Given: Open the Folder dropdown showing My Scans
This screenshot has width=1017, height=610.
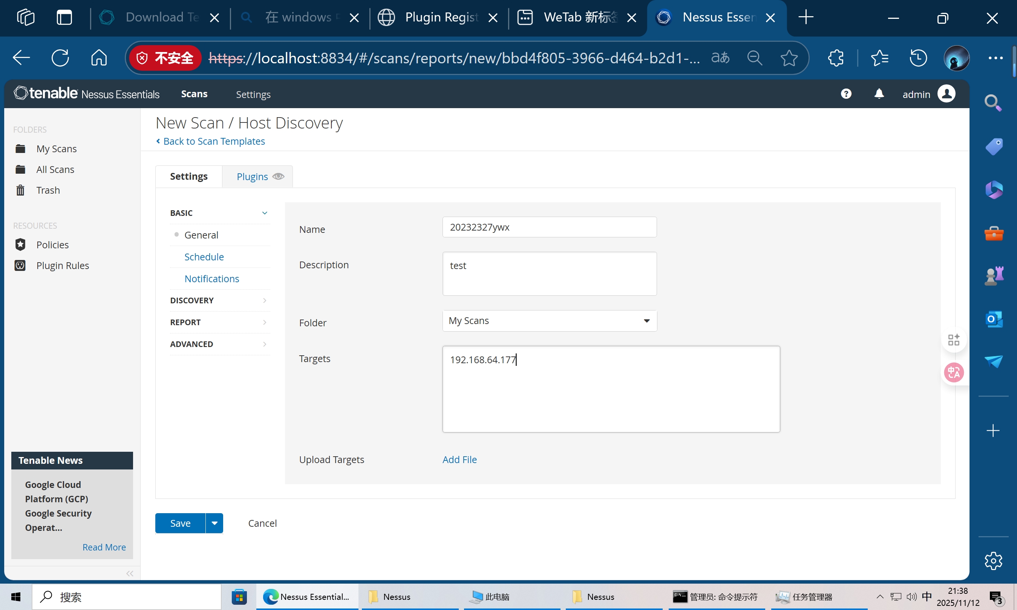Looking at the screenshot, I should [x=550, y=321].
